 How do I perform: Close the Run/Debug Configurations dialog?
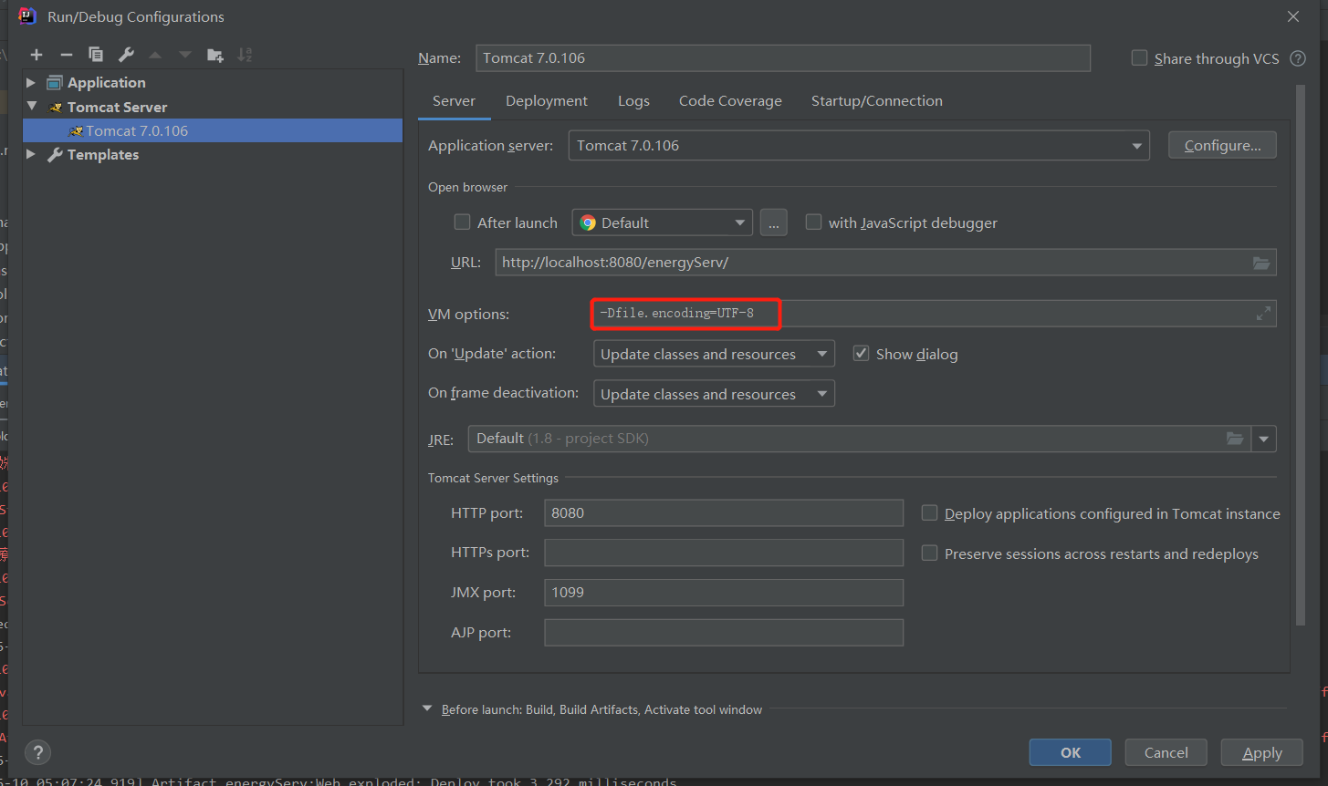[x=1293, y=16]
